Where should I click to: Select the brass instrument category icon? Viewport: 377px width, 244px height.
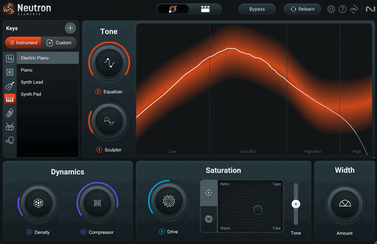(x=10, y=113)
